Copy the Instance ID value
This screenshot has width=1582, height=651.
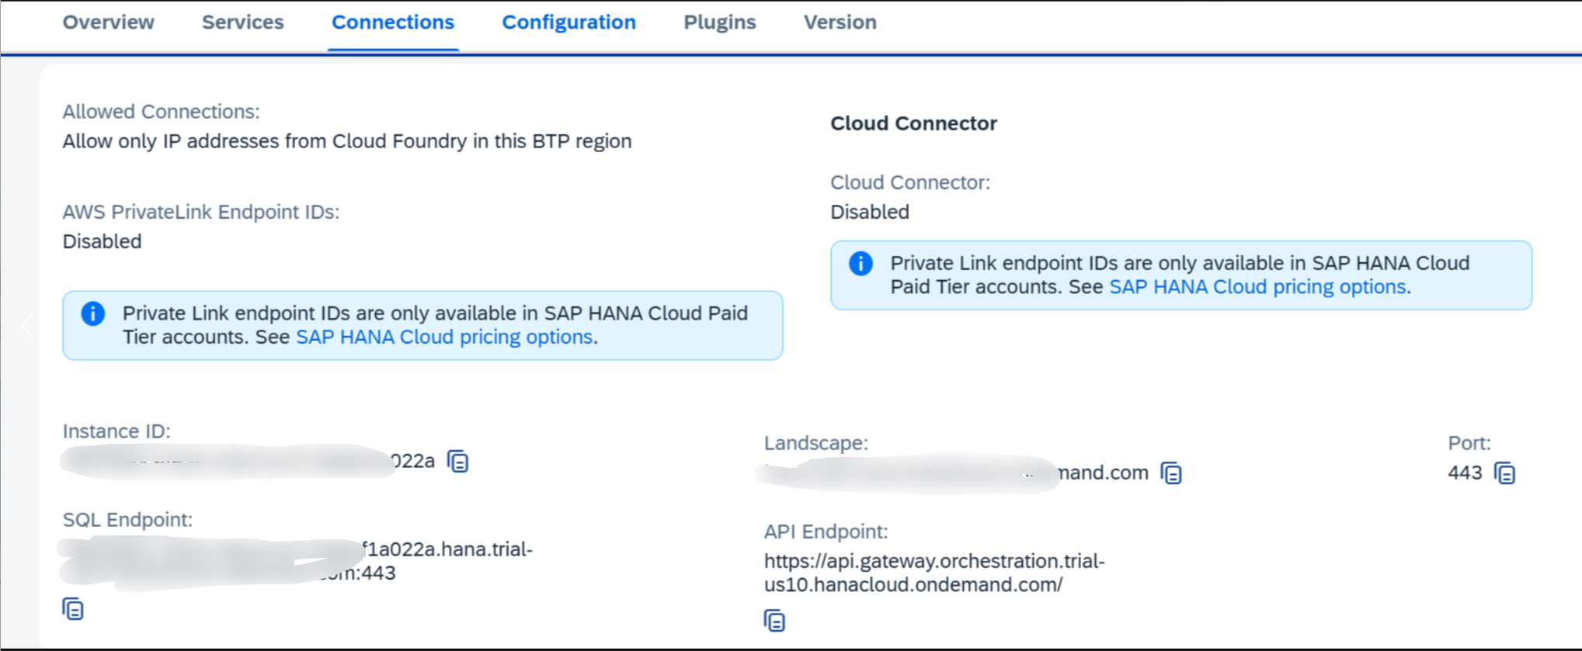coord(458,461)
